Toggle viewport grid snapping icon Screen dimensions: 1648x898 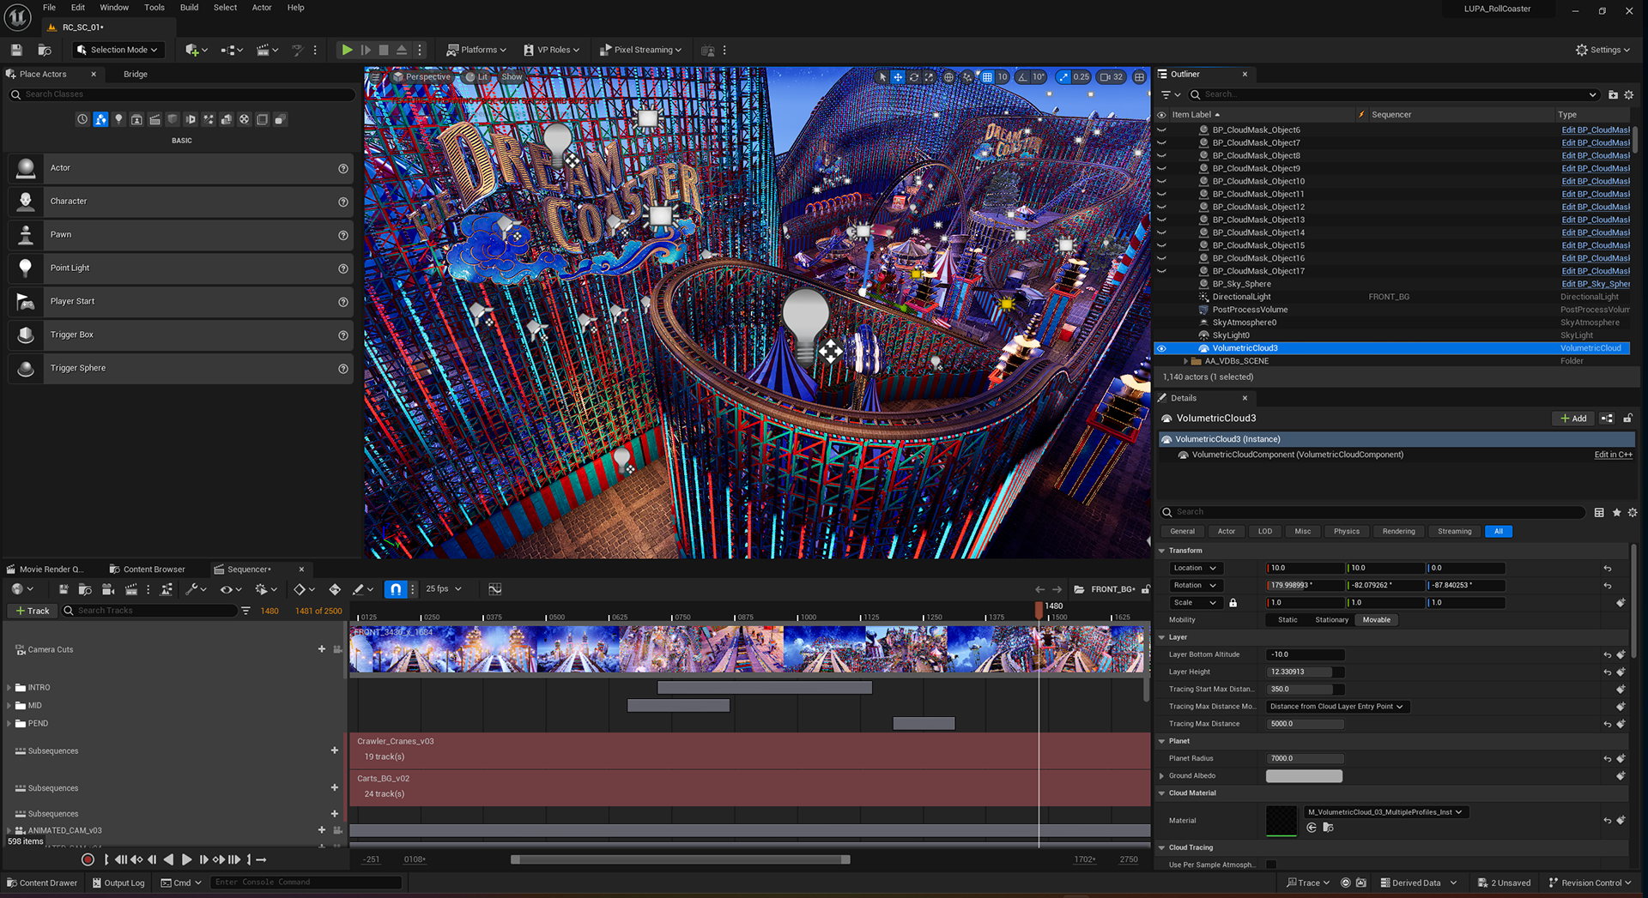click(x=988, y=77)
